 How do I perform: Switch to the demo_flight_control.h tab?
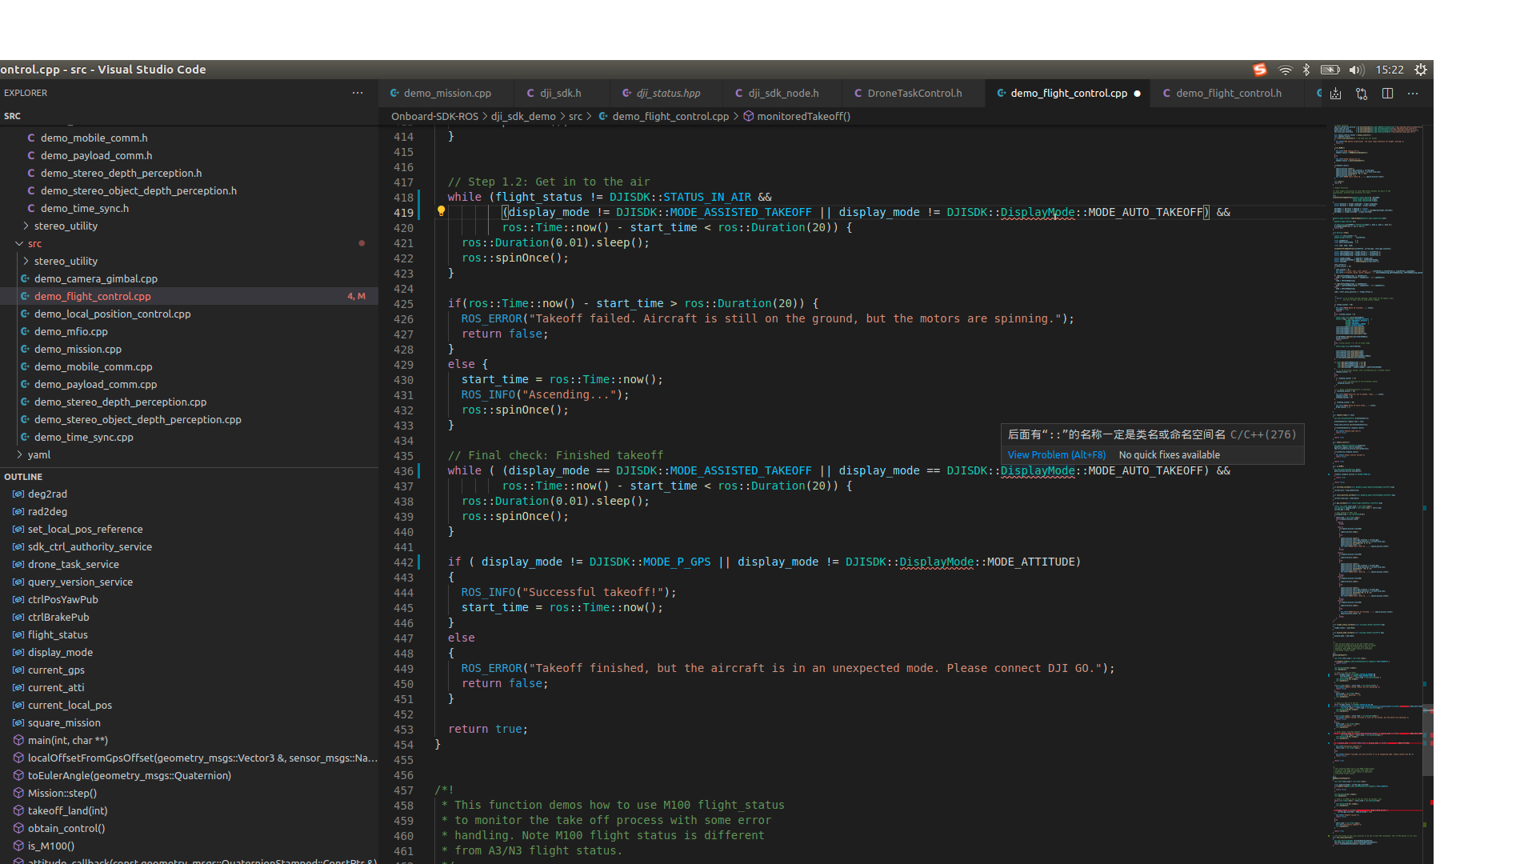coord(1228,94)
